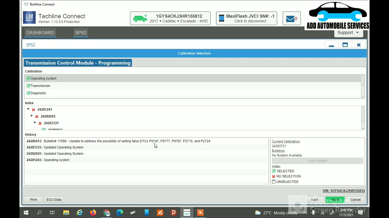The height and width of the screenshot is (218, 389).
Task: Select history row 24286913 Bulletin# 17098
Action: pyautogui.click(x=146, y=141)
